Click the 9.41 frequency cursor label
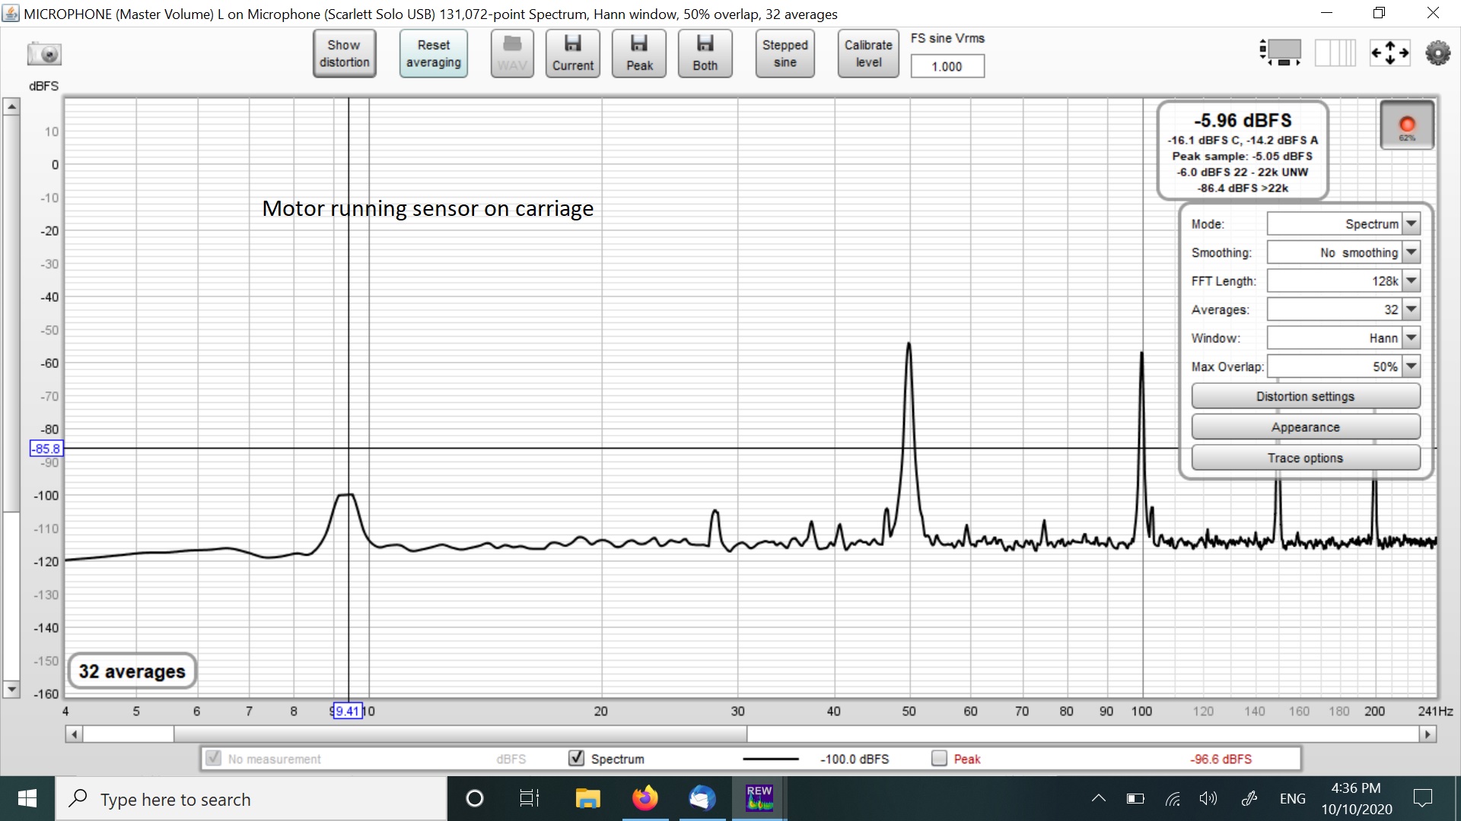The image size is (1461, 821). click(x=347, y=712)
